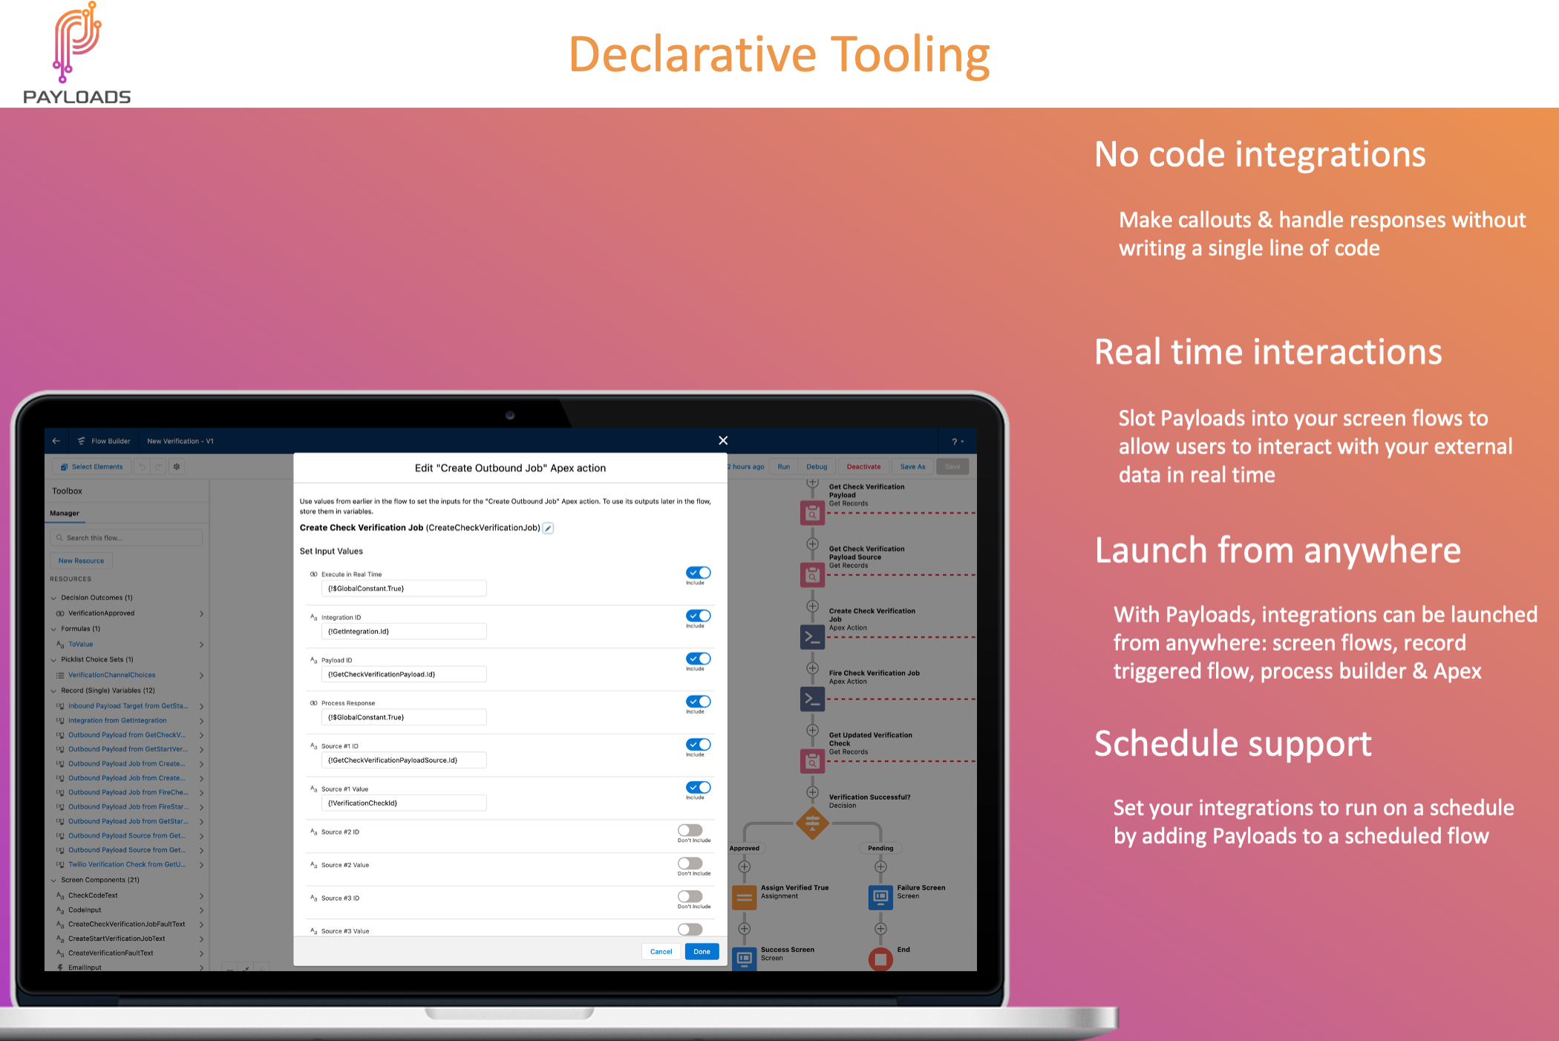This screenshot has height=1041, width=1559.
Task: Switch to the Manager tab
Action: pyautogui.click(x=65, y=513)
